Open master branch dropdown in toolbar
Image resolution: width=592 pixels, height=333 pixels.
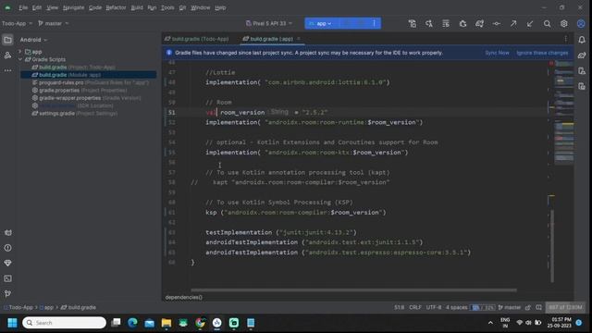click(54, 23)
